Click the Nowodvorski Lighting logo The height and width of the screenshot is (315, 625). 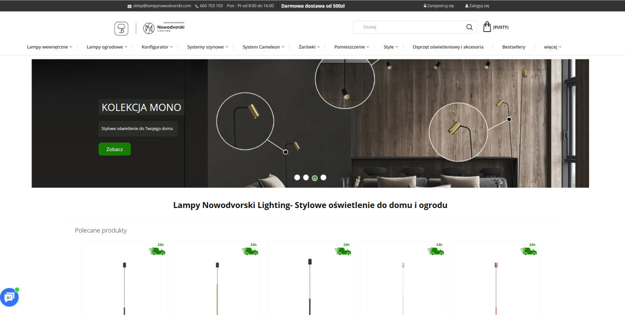163,28
